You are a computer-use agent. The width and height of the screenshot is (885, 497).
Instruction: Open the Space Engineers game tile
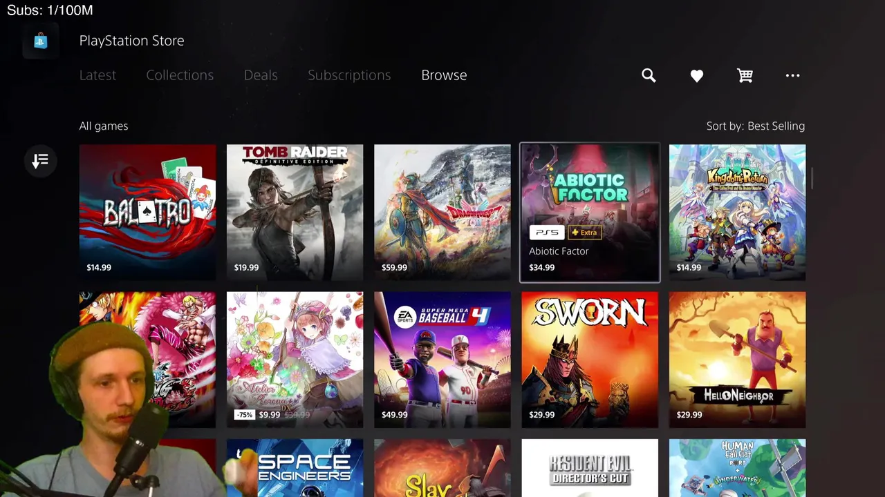click(295, 468)
